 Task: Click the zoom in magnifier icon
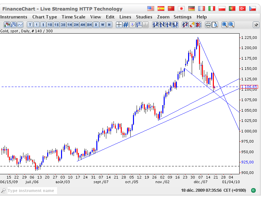point(224,25)
